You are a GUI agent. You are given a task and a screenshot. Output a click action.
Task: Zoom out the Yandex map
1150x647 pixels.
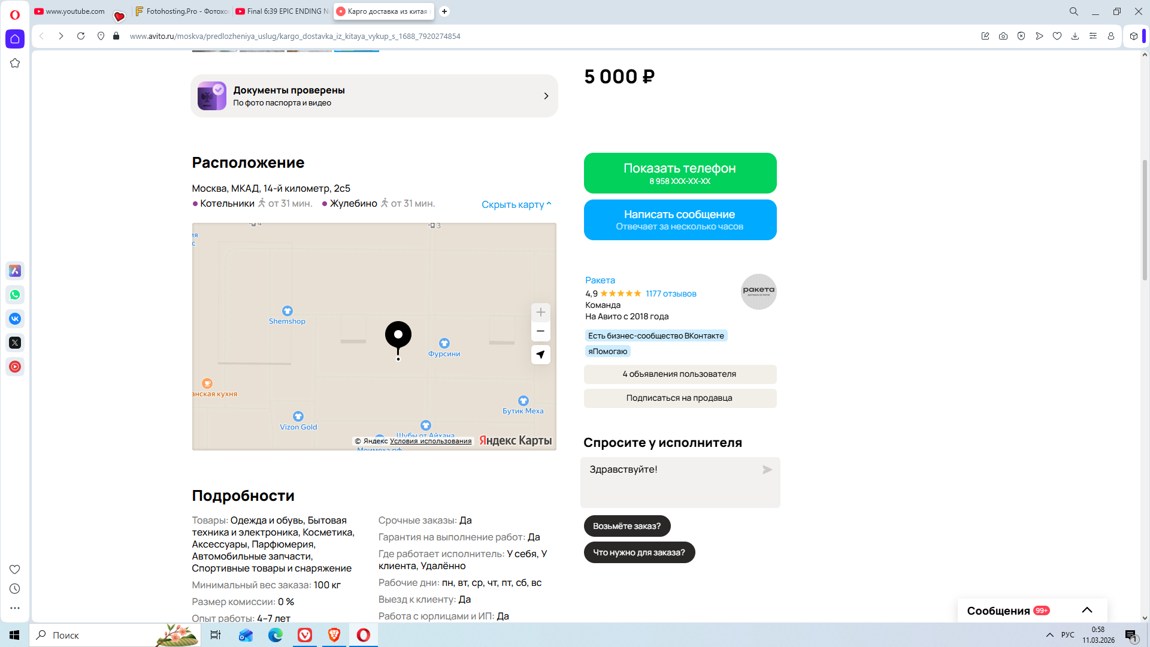click(540, 331)
